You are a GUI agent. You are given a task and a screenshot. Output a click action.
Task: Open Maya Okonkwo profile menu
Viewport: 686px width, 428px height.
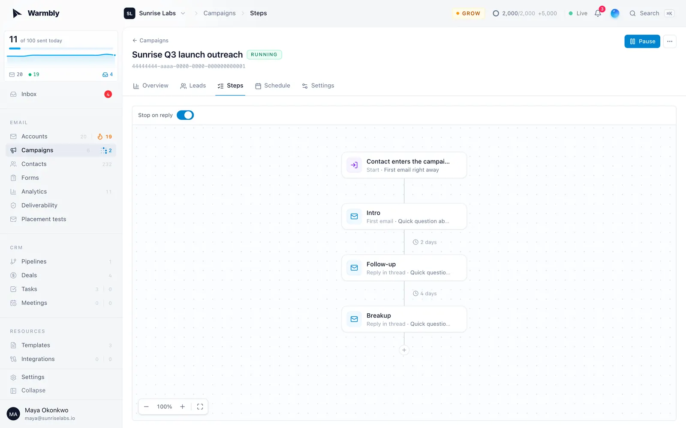61,414
